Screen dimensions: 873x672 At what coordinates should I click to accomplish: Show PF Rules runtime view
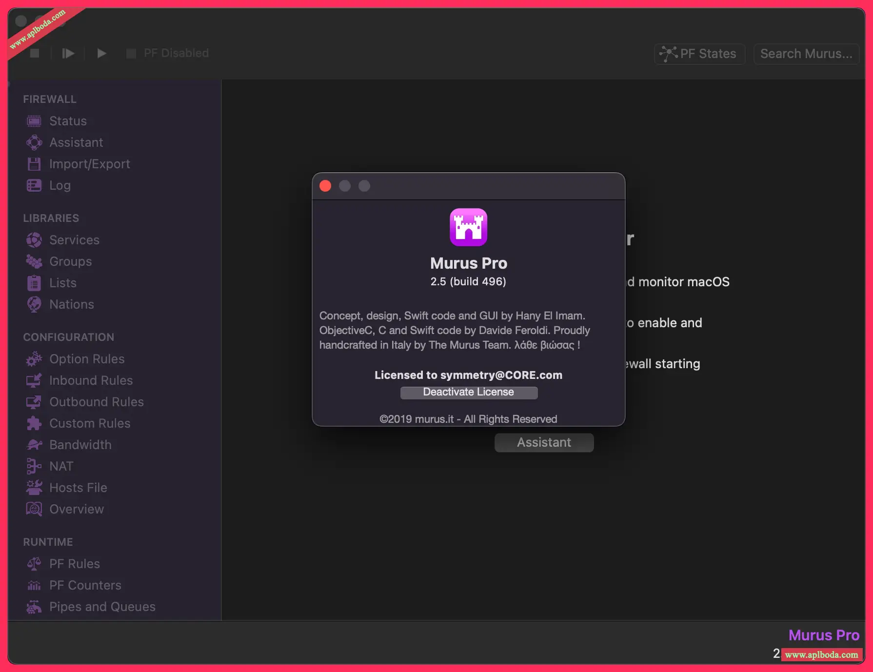click(75, 564)
